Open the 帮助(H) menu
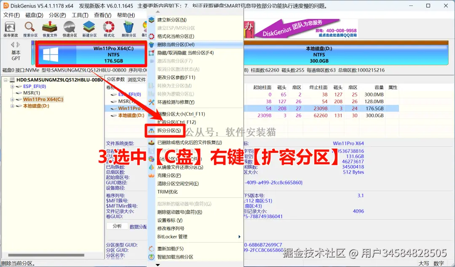This screenshot has height=267, width=455. point(126,15)
